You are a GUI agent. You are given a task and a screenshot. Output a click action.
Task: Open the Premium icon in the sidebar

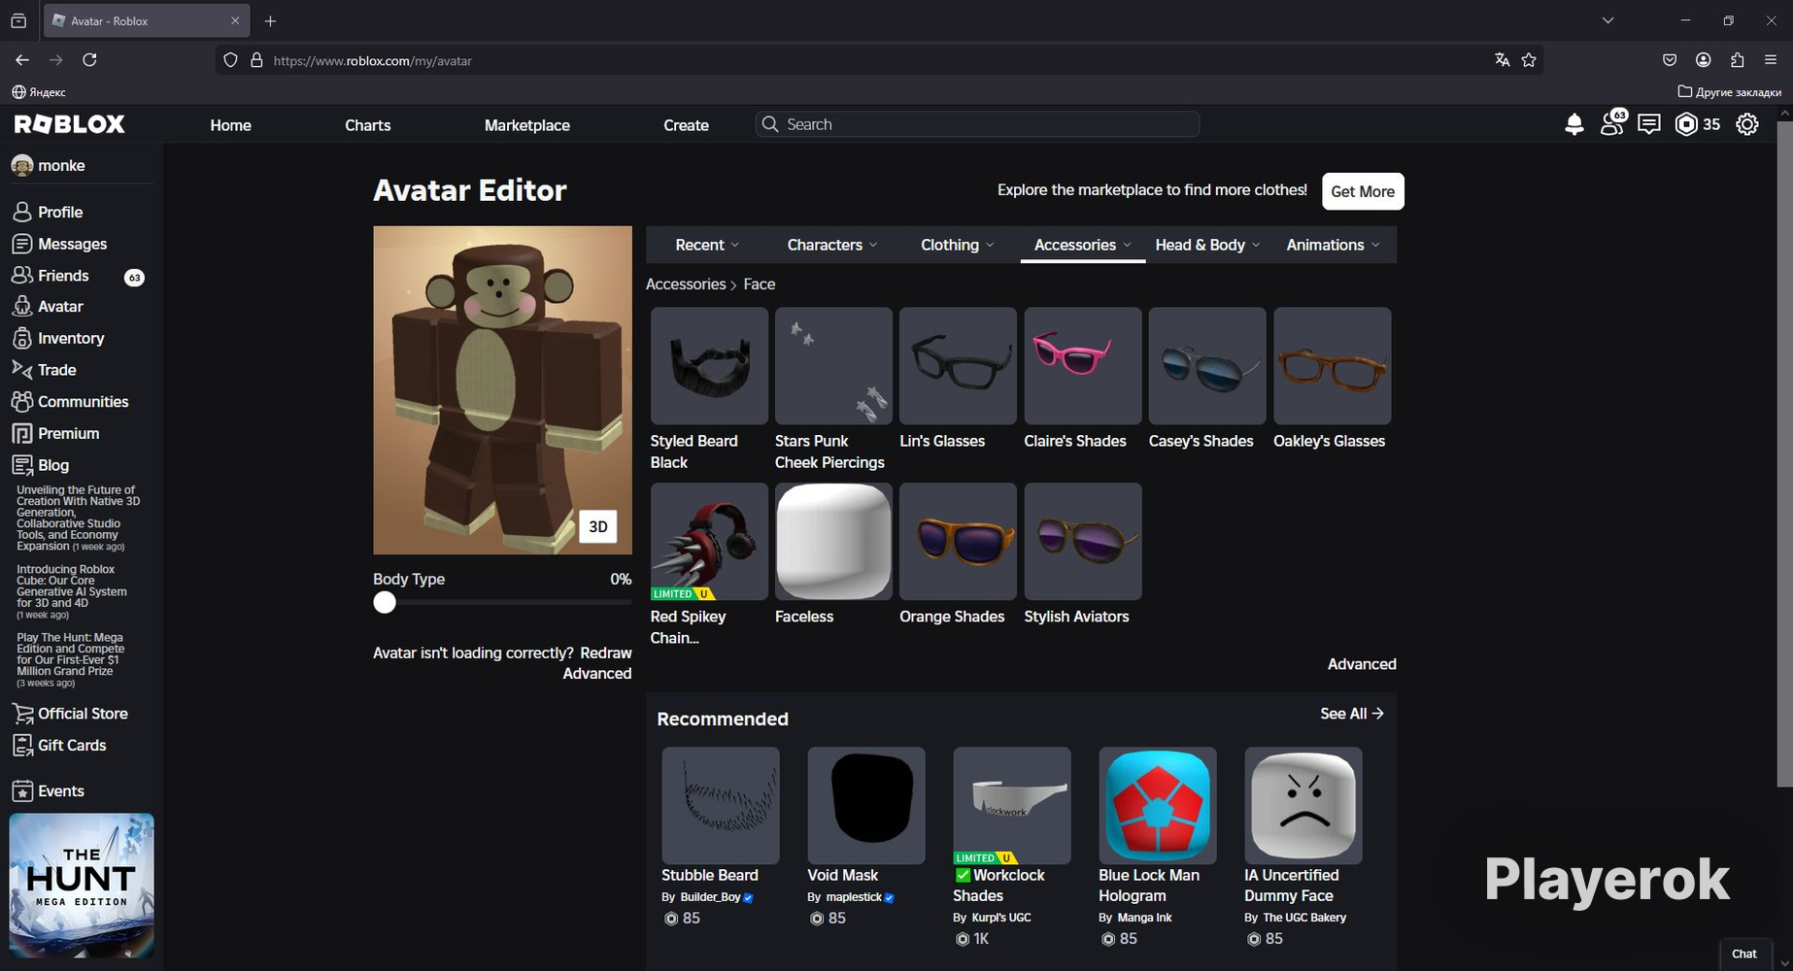pyautogui.click(x=22, y=433)
